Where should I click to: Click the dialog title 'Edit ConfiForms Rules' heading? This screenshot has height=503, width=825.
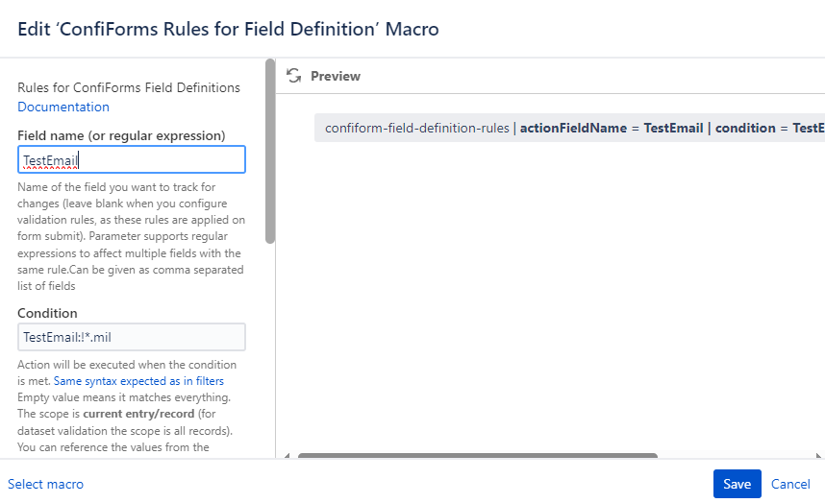coord(228,29)
